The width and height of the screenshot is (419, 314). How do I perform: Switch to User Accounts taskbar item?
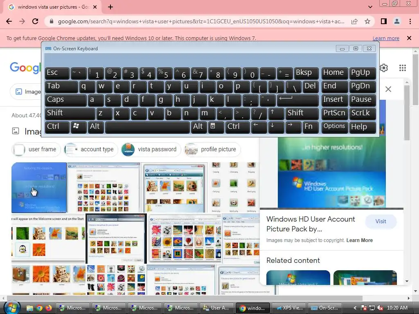click(216, 308)
